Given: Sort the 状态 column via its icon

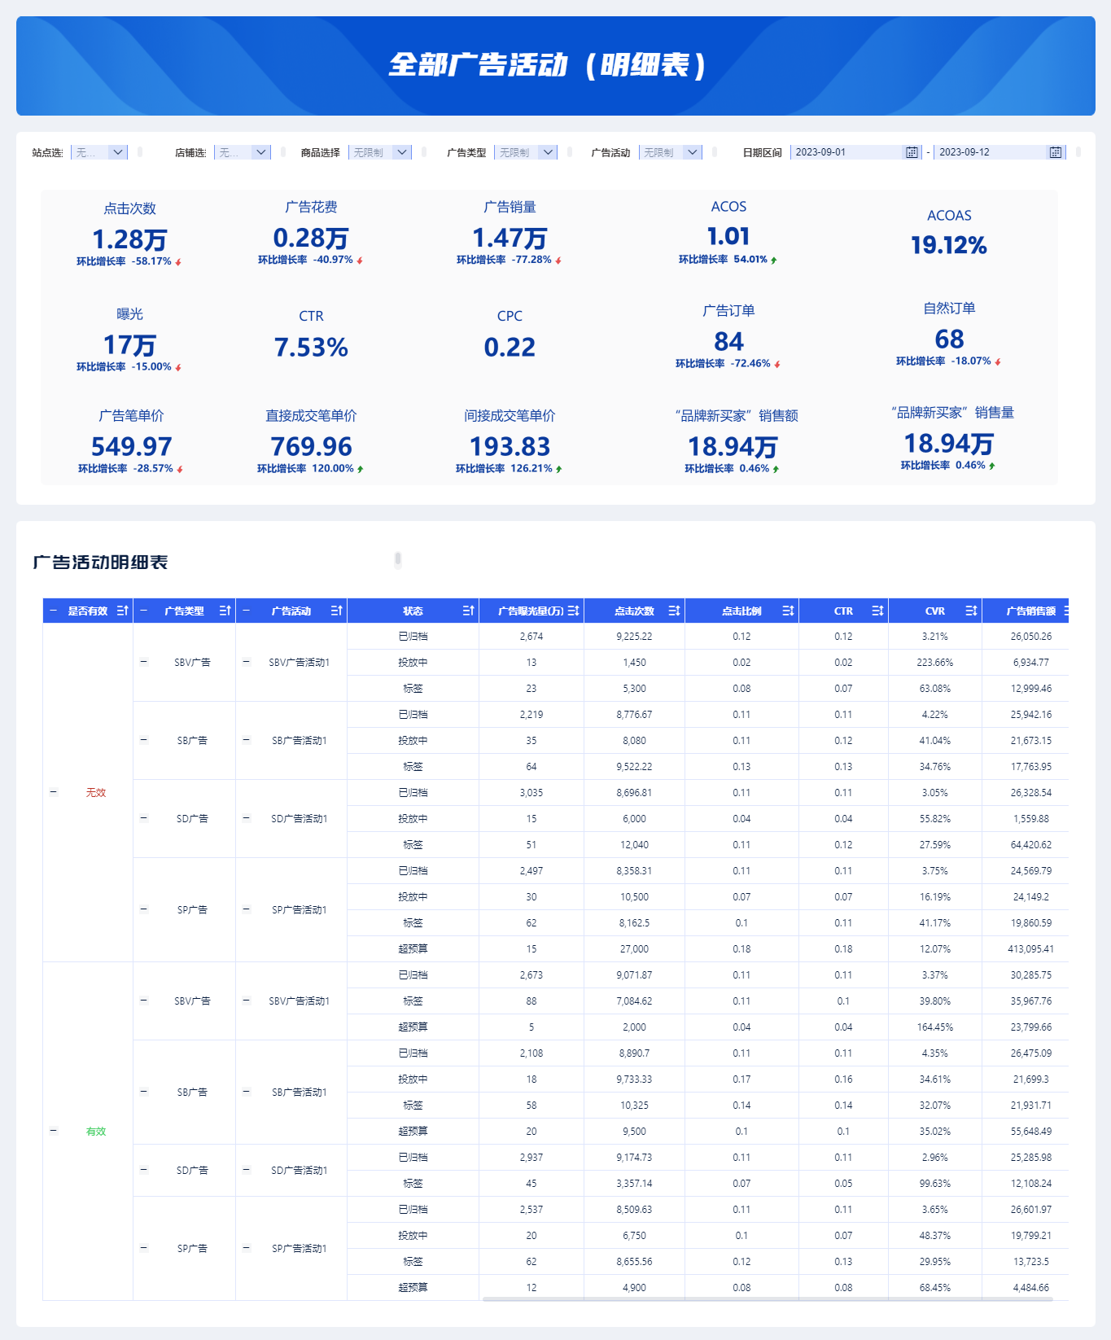Looking at the screenshot, I should [469, 611].
